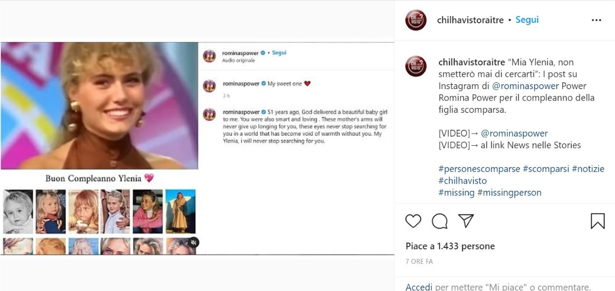Open more options three-dot menu
615x291 pixels.
pyautogui.click(x=596, y=20)
